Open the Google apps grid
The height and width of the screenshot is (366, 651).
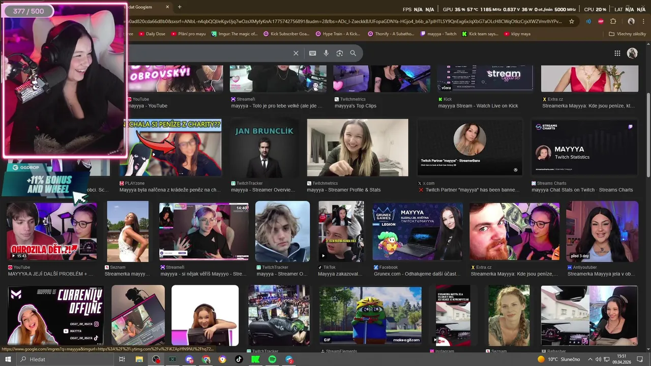[x=617, y=53]
